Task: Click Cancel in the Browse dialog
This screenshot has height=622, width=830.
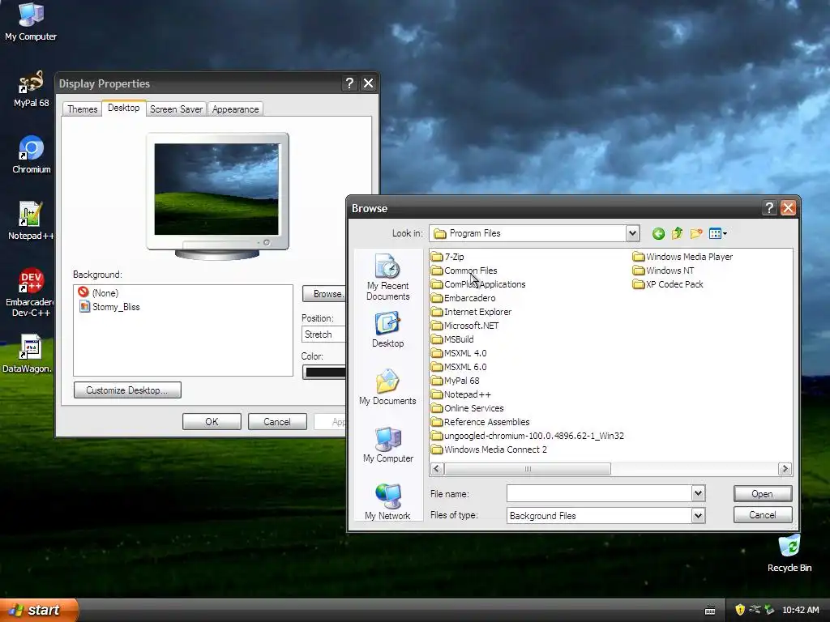Action: (x=763, y=514)
